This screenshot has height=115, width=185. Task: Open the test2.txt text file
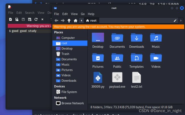[137, 80]
